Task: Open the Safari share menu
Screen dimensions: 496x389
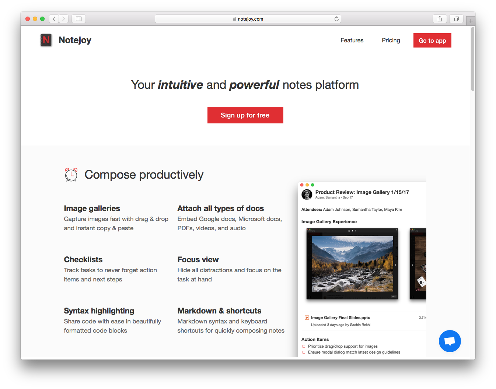Action: pyautogui.click(x=440, y=19)
